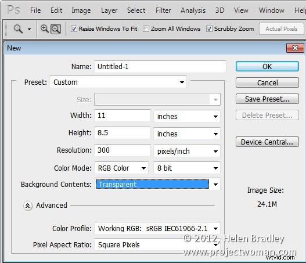Image resolution: width=306 pixels, height=263 pixels.
Task: Collapse the Advanced section chevron icon
Action: 27,206
